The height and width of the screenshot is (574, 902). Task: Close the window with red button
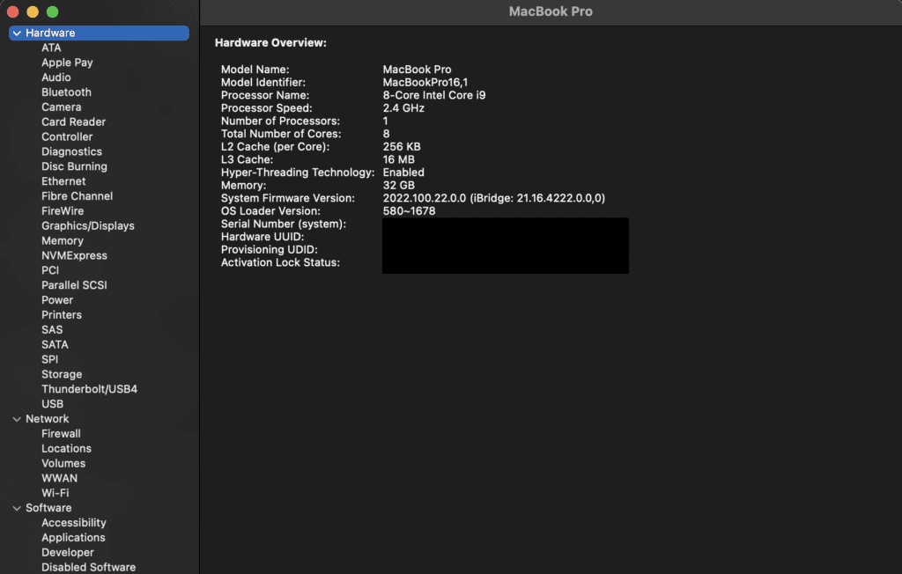(x=12, y=12)
